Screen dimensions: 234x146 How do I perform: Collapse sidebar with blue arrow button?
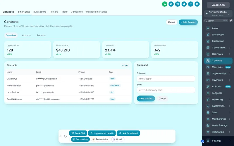tap(202, 141)
